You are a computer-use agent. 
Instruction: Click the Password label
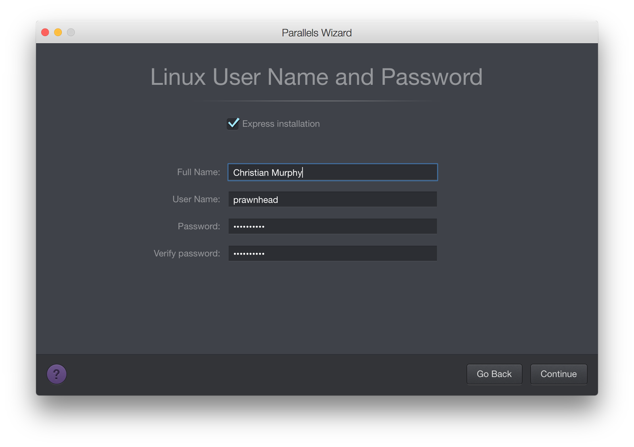click(x=199, y=226)
